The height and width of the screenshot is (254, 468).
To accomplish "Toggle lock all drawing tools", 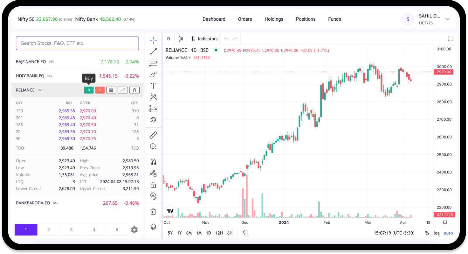I will point(153,184).
